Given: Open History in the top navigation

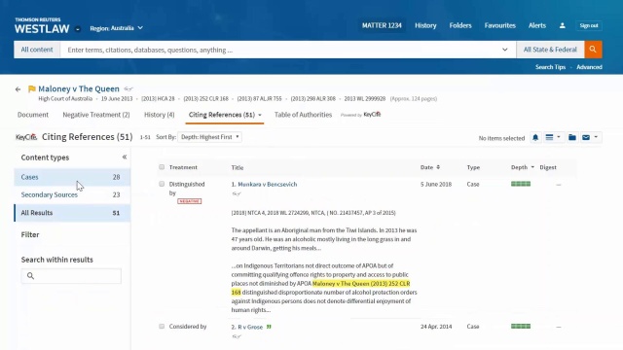Looking at the screenshot, I should [x=425, y=25].
